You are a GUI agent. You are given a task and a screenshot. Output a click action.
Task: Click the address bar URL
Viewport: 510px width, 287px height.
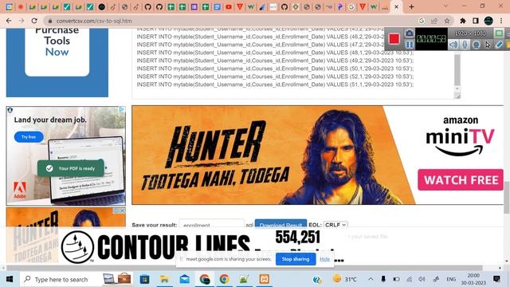pos(94,21)
